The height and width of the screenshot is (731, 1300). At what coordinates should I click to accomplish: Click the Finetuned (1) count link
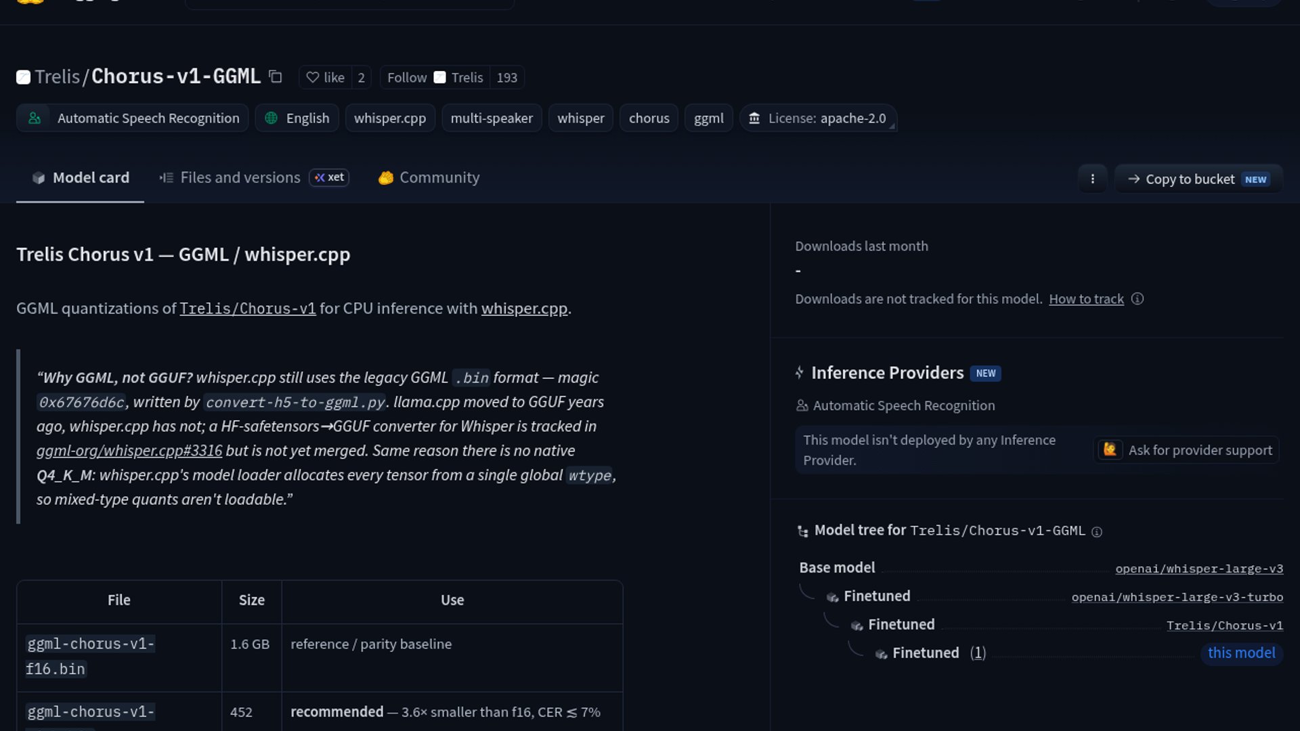(978, 652)
